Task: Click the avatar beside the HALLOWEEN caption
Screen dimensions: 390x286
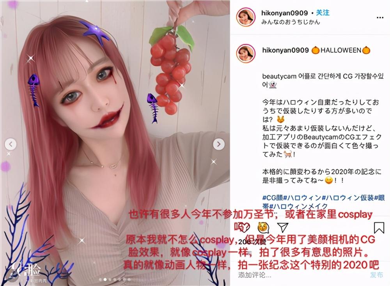Action: (246, 54)
